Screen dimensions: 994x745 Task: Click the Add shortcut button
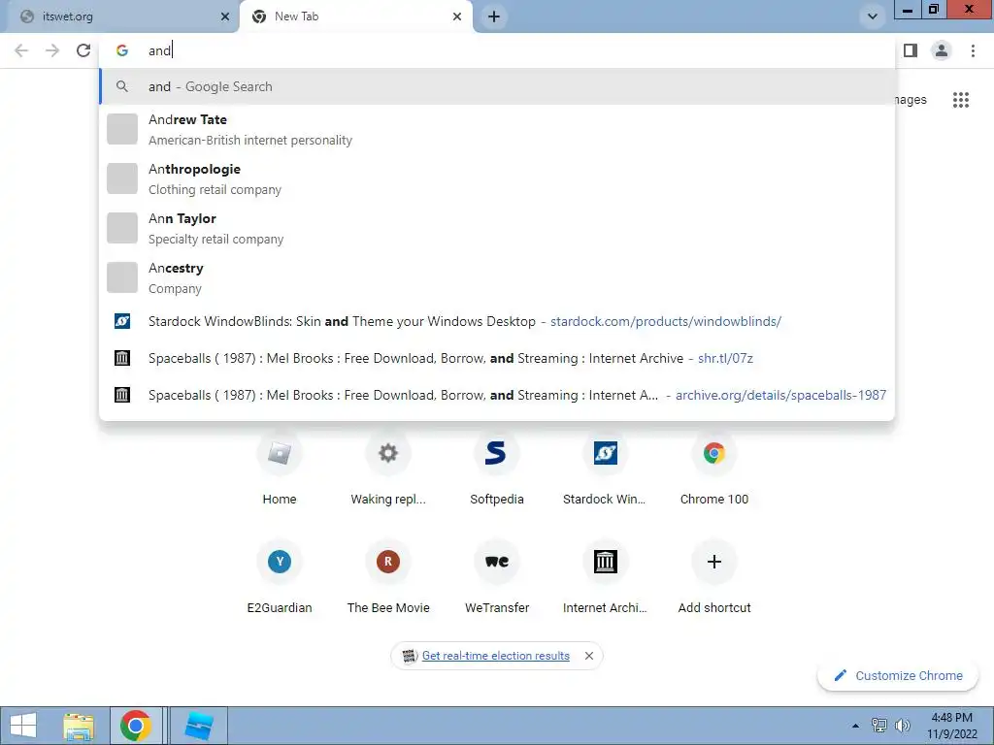[713, 578]
